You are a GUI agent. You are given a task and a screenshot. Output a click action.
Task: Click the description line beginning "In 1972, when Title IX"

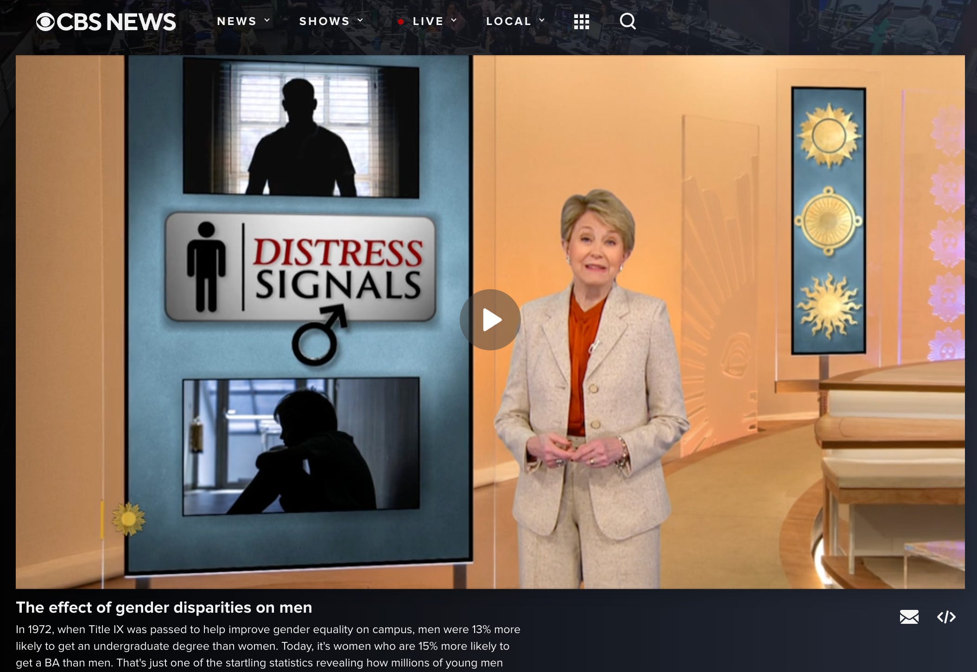pyautogui.click(x=268, y=629)
